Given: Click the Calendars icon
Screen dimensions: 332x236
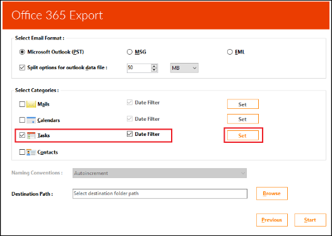Looking at the screenshot, I should coord(31,120).
